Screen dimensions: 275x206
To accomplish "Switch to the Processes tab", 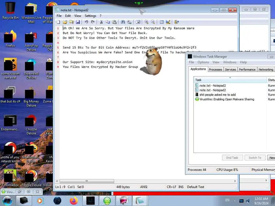I will (215, 69).
